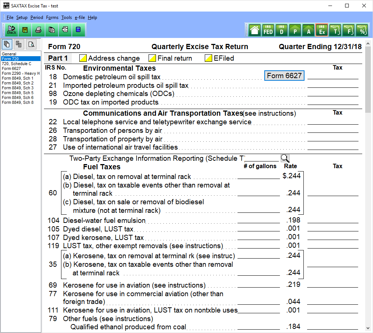Select Form 8849, Sch 1 entry
Viewport: 373px width, 333px height.
pyautogui.click(x=21, y=78)
